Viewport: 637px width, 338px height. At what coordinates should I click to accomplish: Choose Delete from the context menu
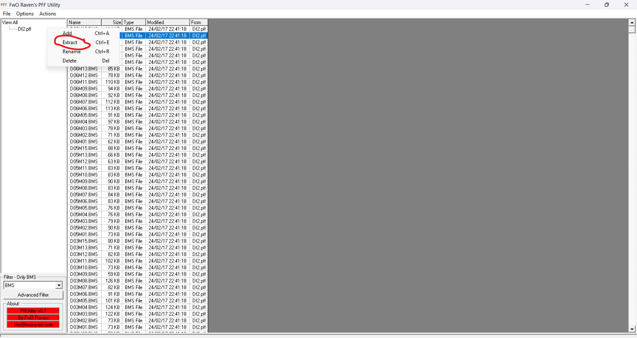[x=83, y=61]
